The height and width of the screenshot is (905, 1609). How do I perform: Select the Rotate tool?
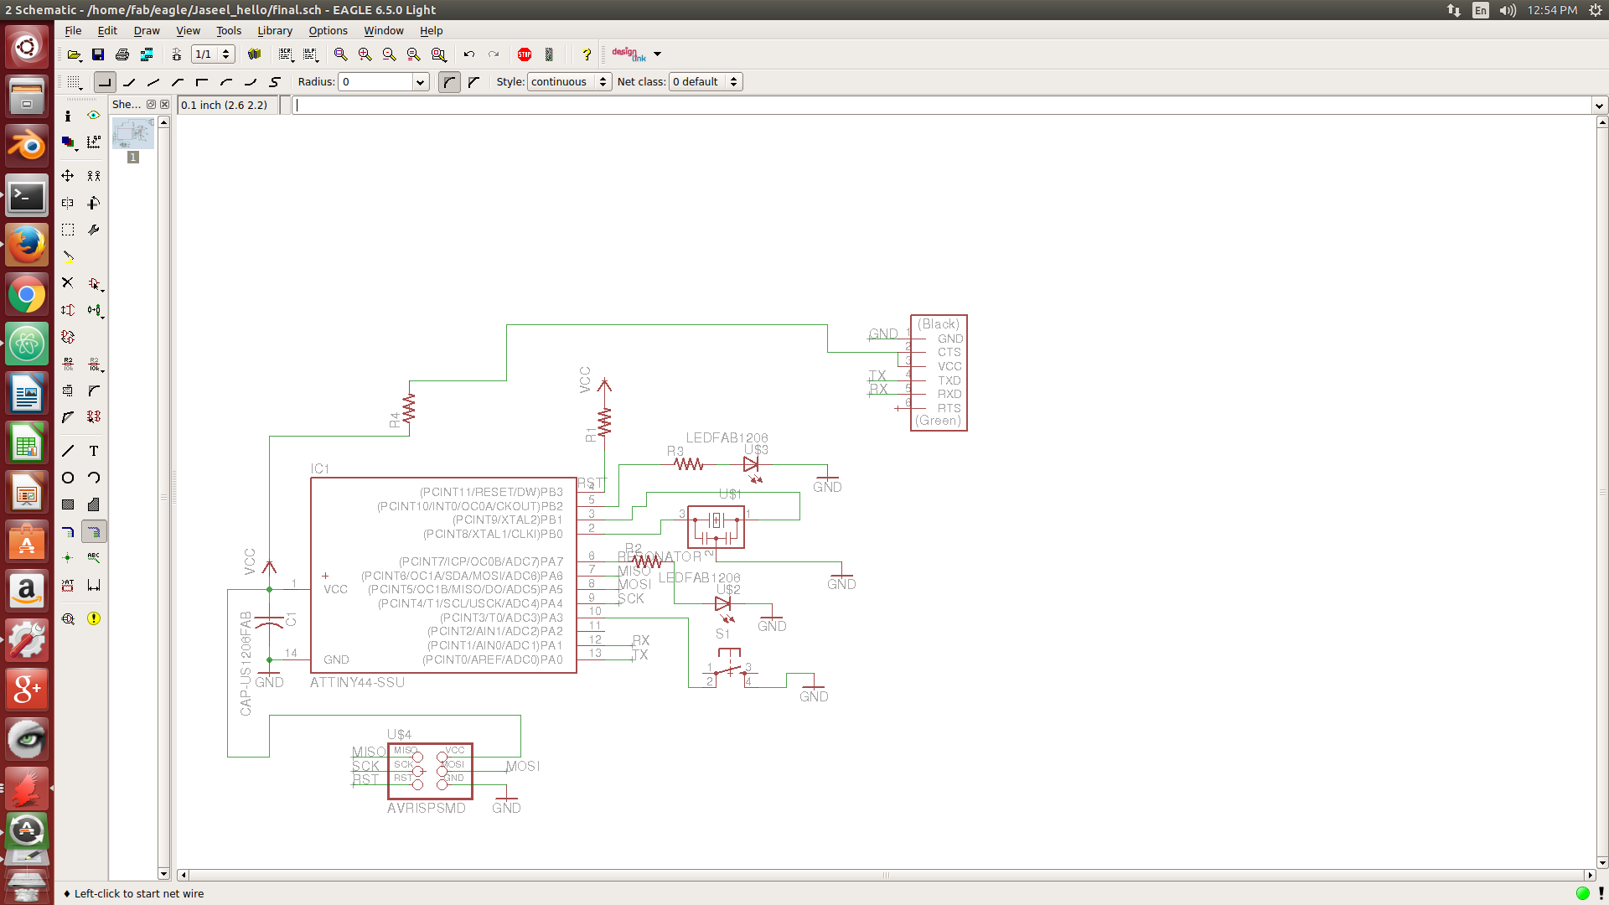pos(94,203)
